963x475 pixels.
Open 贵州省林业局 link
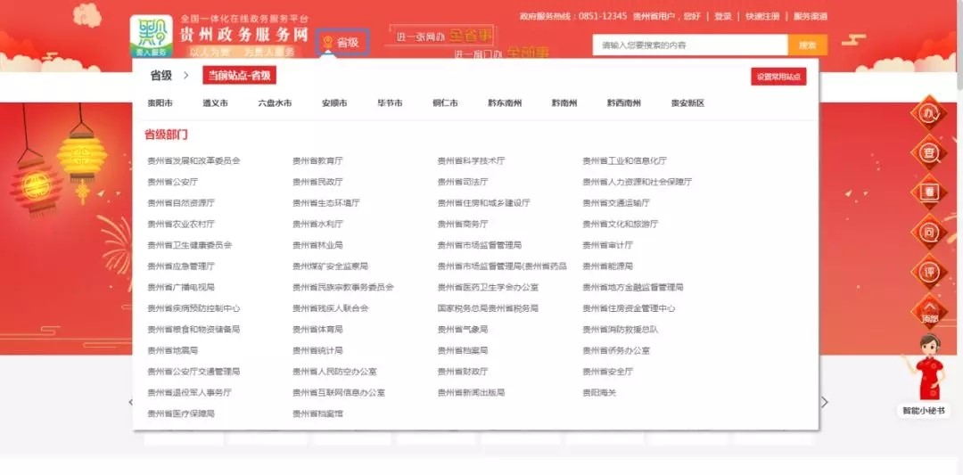coord(317,245)
